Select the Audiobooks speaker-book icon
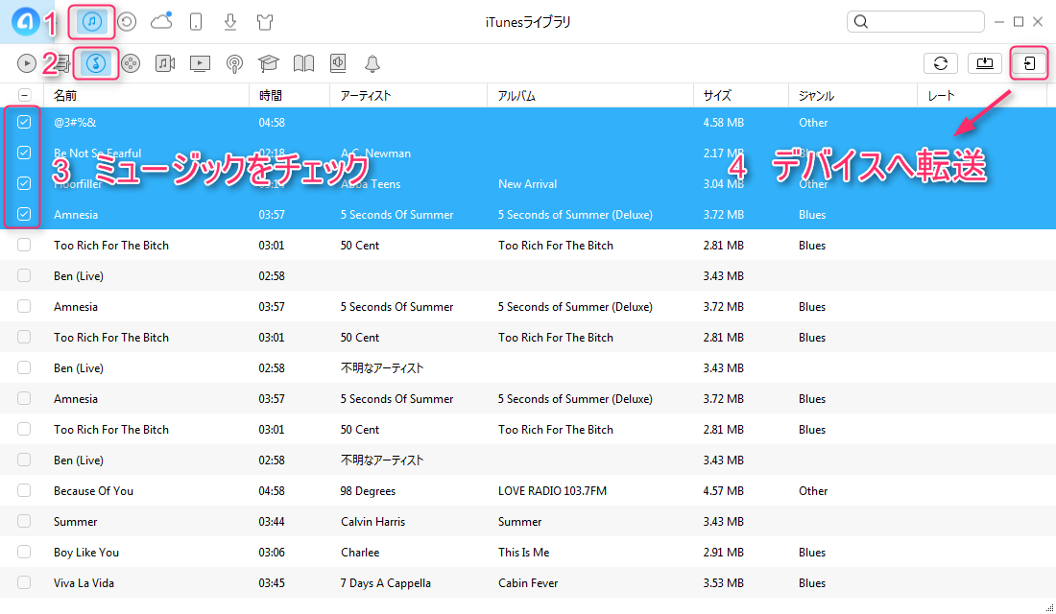This screenshot has height=614, width=1056. point(338,63)
